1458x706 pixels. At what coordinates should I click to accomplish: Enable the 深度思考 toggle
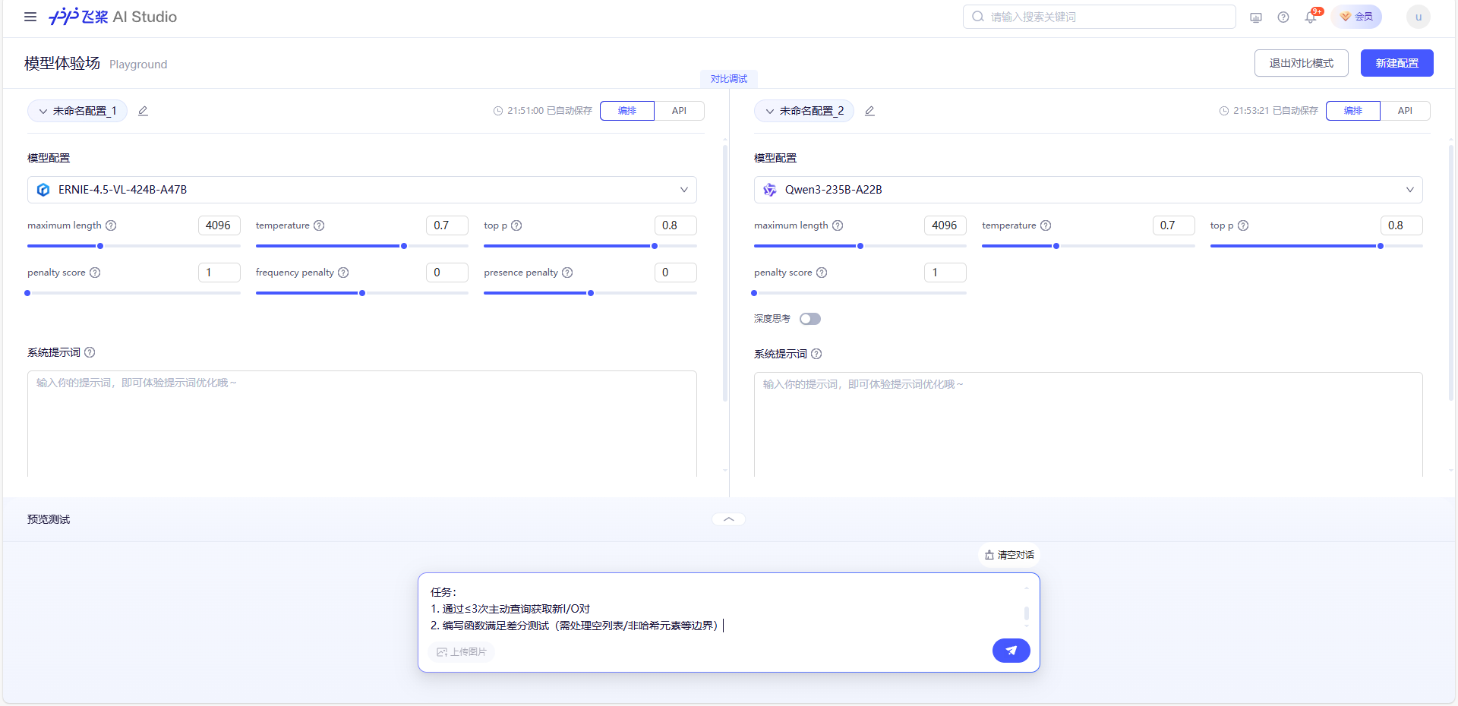[810, 318]
